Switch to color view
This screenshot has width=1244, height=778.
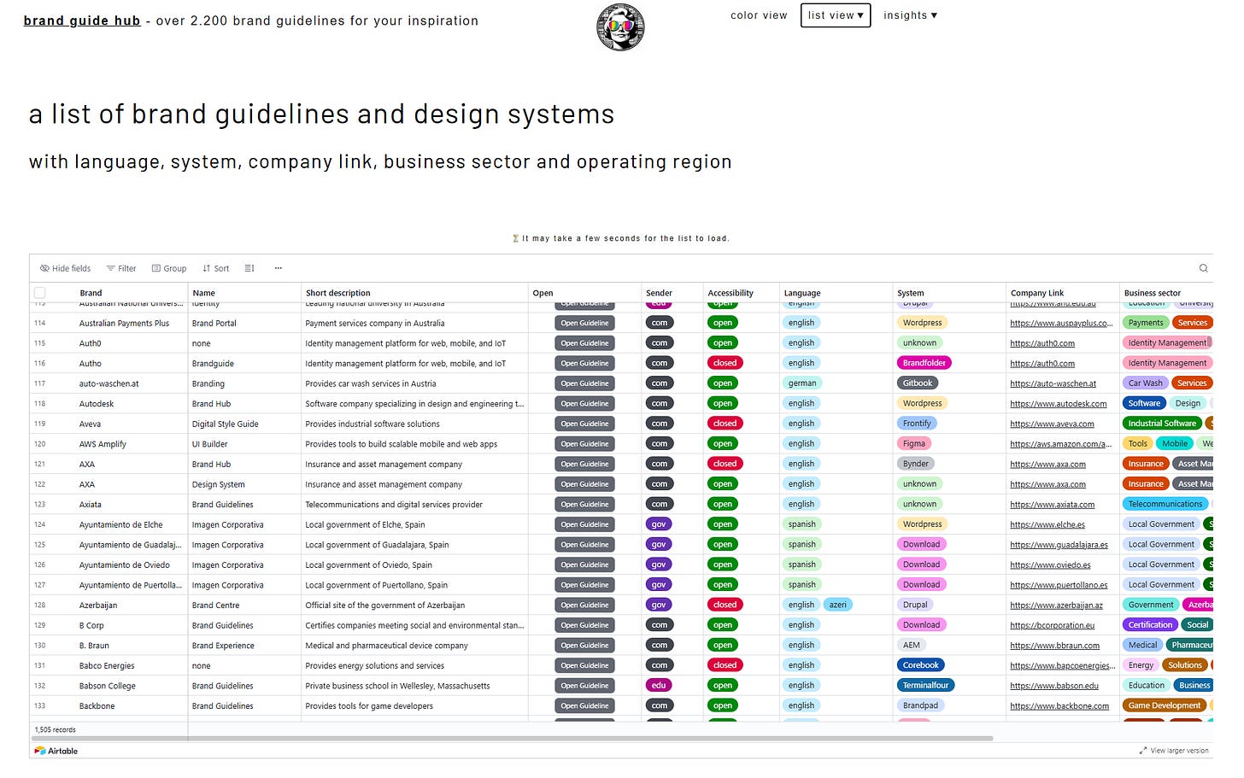[x=759, y=15]
